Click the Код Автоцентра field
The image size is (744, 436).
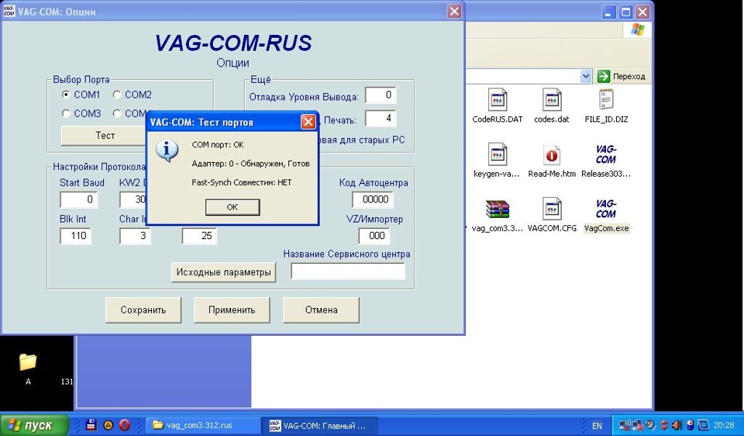click(373, 199)
